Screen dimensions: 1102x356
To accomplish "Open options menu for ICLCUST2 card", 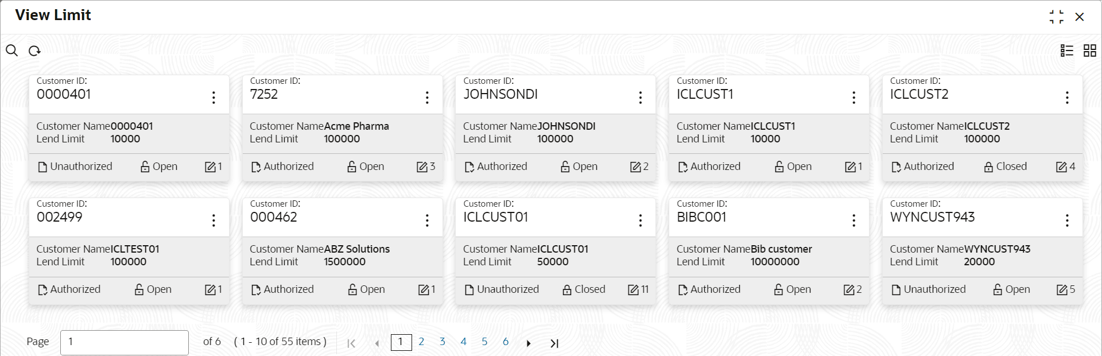I will (x=1068, y=98).
